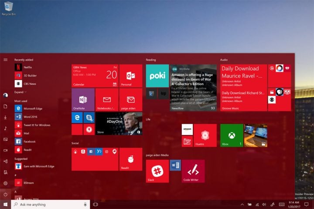Open Settings gear in Start sidebar
Viewport: 314px width, 209px height.
coord(5,183)
